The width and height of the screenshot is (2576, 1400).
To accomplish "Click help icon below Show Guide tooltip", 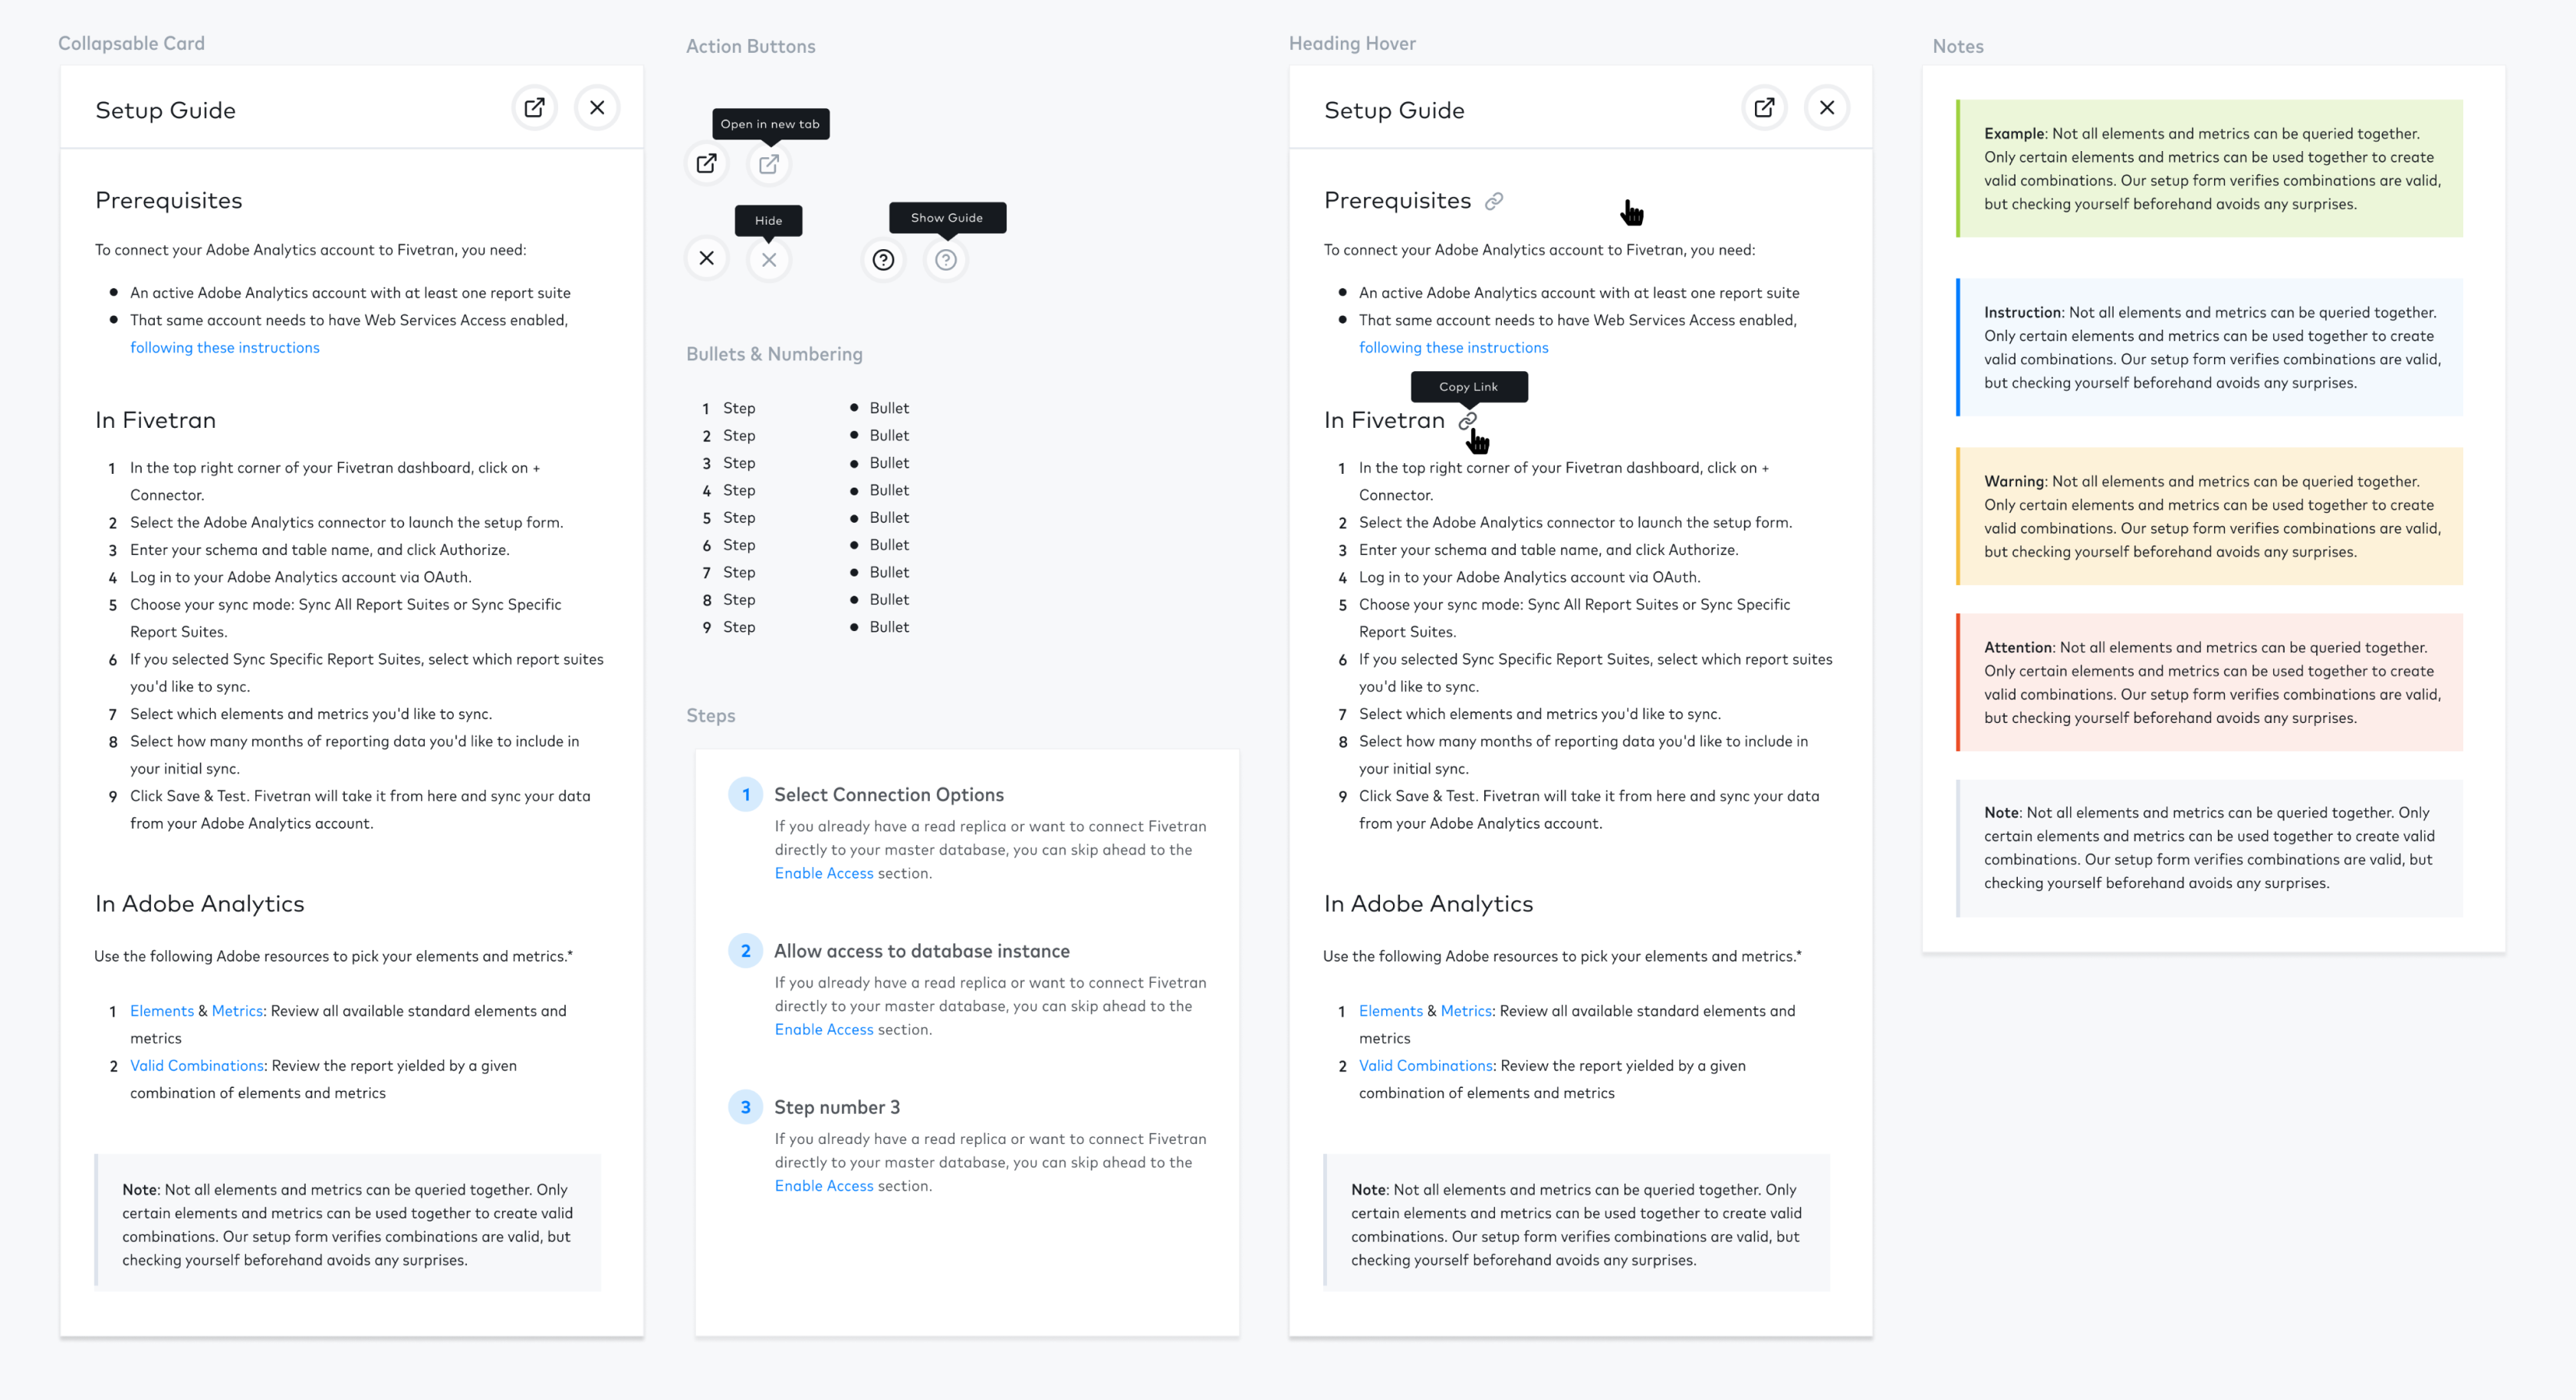I will coord(946,260).
